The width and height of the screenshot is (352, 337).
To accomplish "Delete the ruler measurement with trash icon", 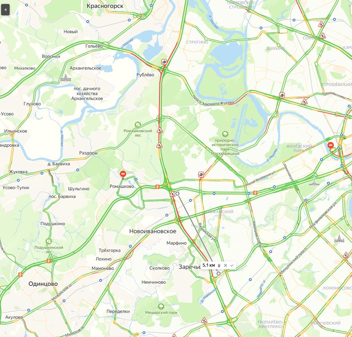I will click(x=219, y=266).
